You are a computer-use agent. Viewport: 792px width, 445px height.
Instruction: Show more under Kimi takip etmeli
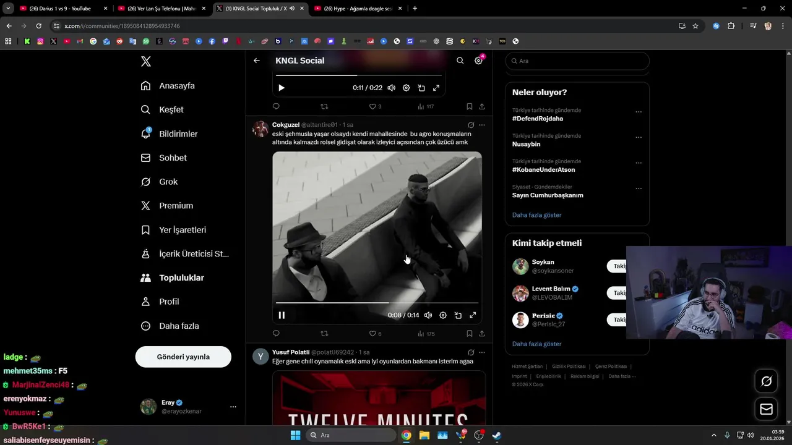(536, 344)
